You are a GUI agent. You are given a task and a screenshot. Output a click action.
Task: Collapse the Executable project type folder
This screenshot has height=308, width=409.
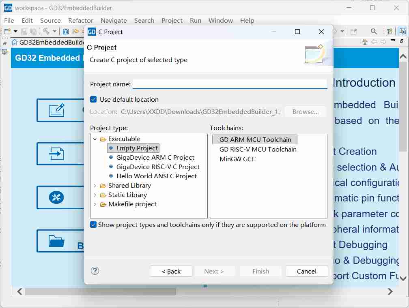point(95,139)
